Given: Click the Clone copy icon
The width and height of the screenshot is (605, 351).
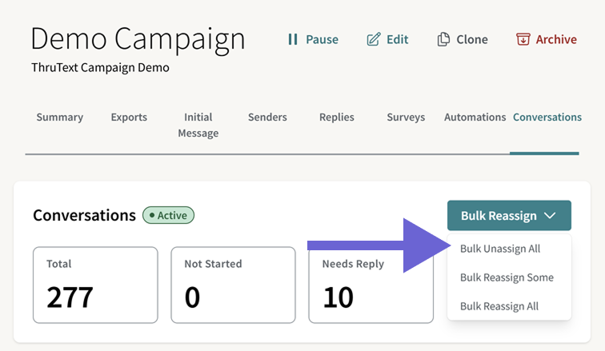Looking at the screenshot, I should click(443, 39).
